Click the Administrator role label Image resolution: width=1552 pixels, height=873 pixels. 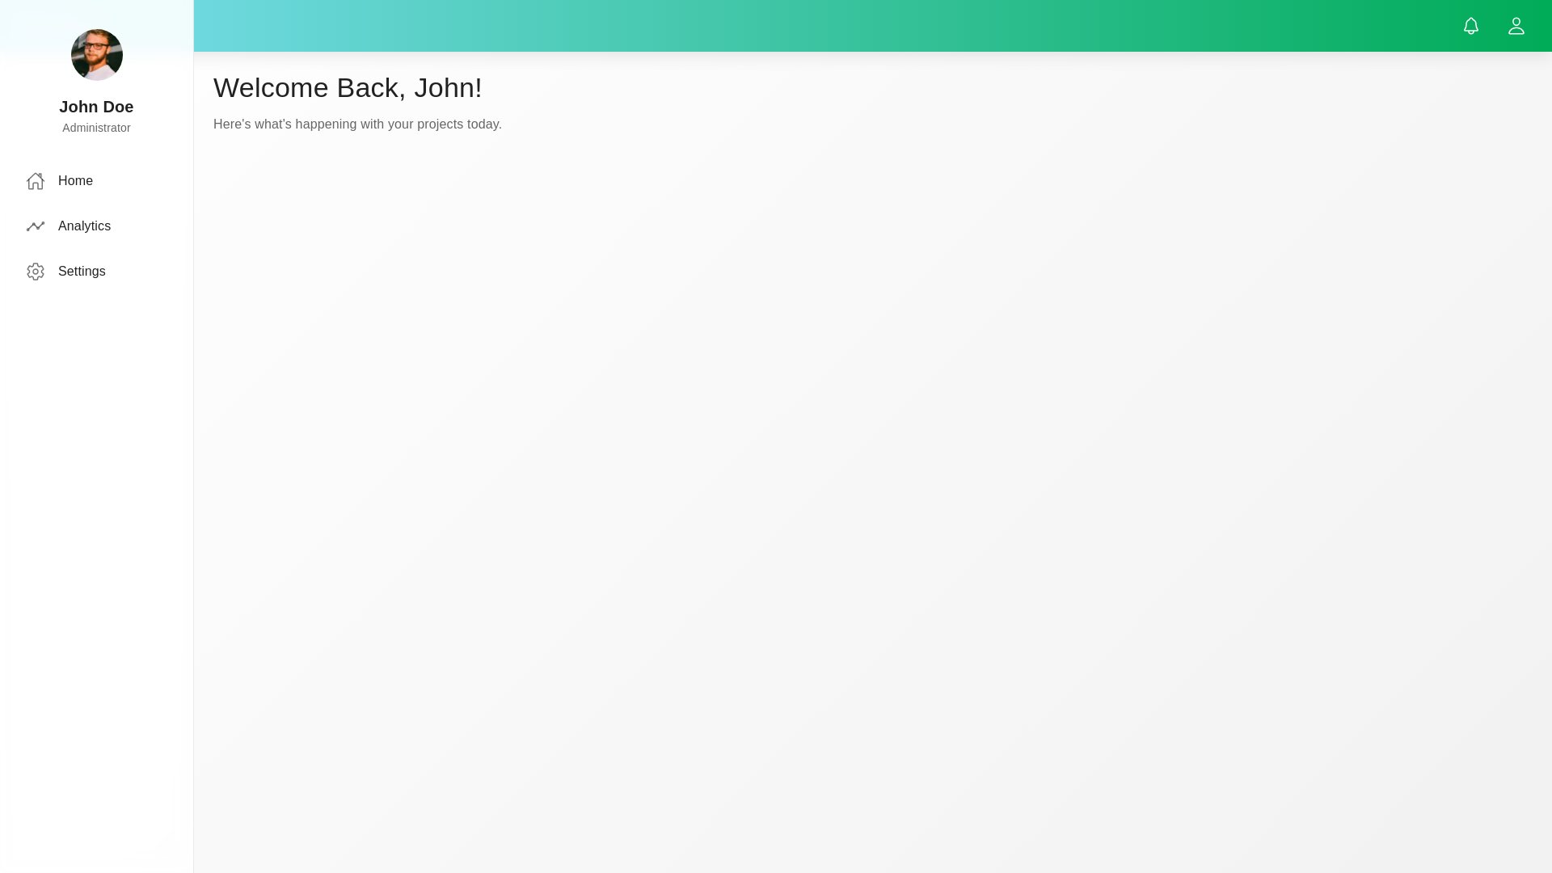(x=96, y=128)
